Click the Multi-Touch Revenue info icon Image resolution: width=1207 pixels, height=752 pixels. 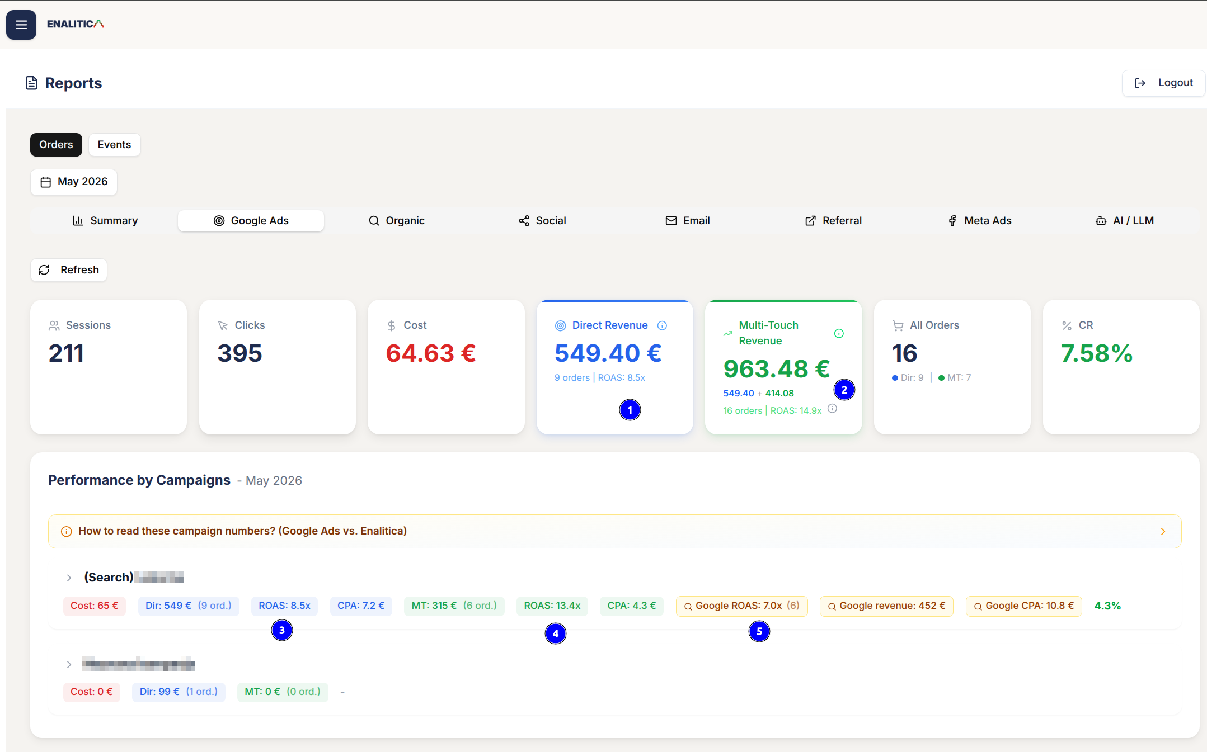(839, 333)
